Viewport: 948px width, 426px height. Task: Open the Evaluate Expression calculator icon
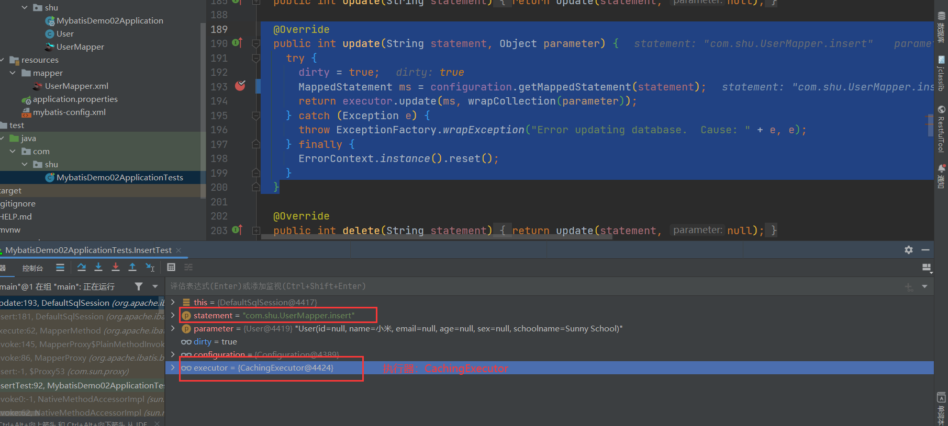point(171,268)
